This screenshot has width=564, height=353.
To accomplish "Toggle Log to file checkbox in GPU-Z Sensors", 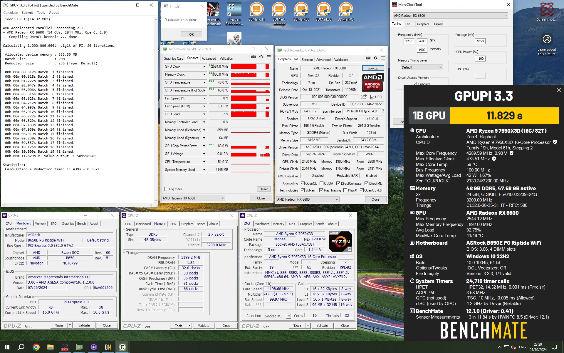I will (166, 189).
